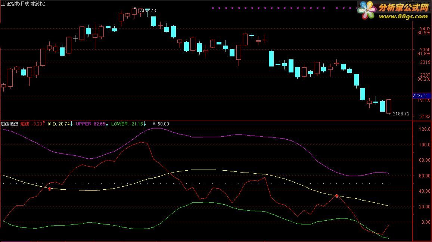The width and height of the screenshot is (432, 242).
Task: Click the red buy arrow near 40.00 level
Action: pos(50,189)
